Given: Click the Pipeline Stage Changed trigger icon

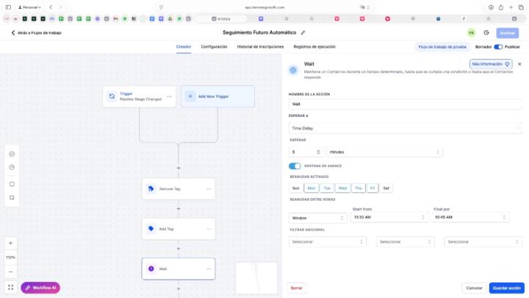Looking at the screenshot, I should point(112,96).
